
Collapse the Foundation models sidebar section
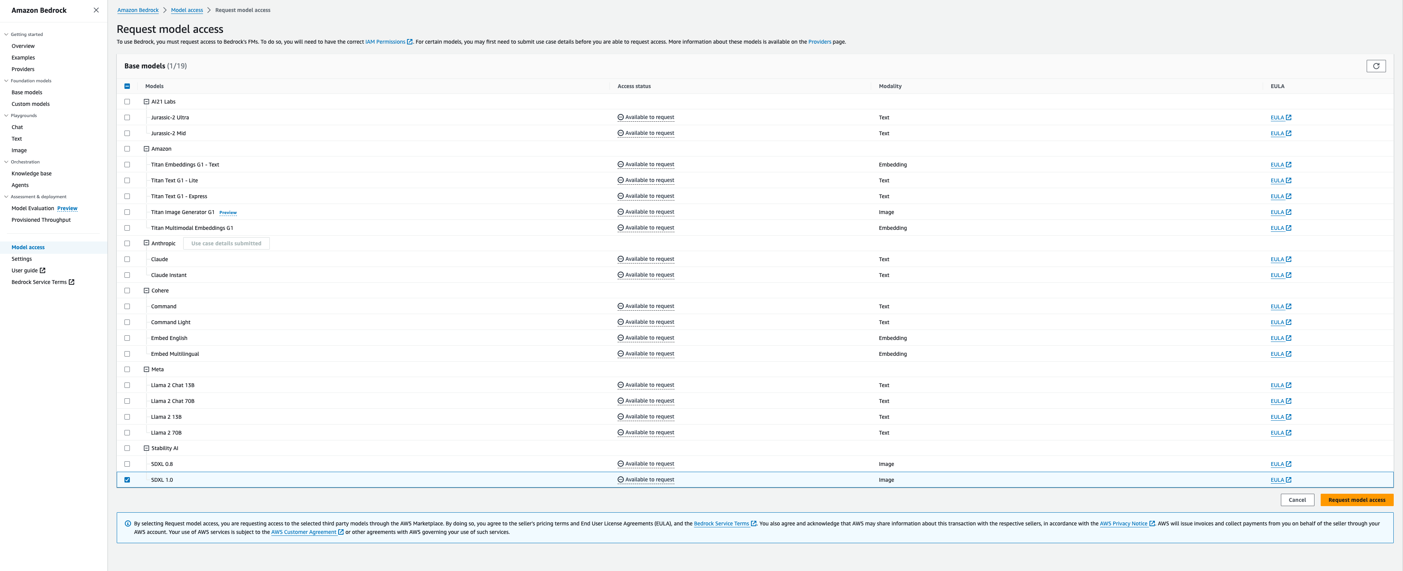6,81
